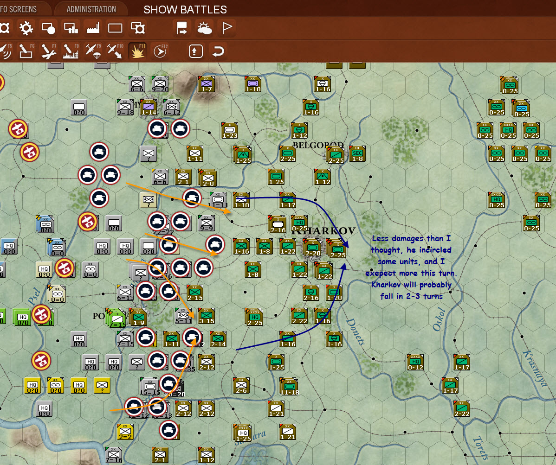This screenshot has height=465, width=556.
Task: Select the rectangle-with-circle map icon
Action: click(x=48, y=28)
